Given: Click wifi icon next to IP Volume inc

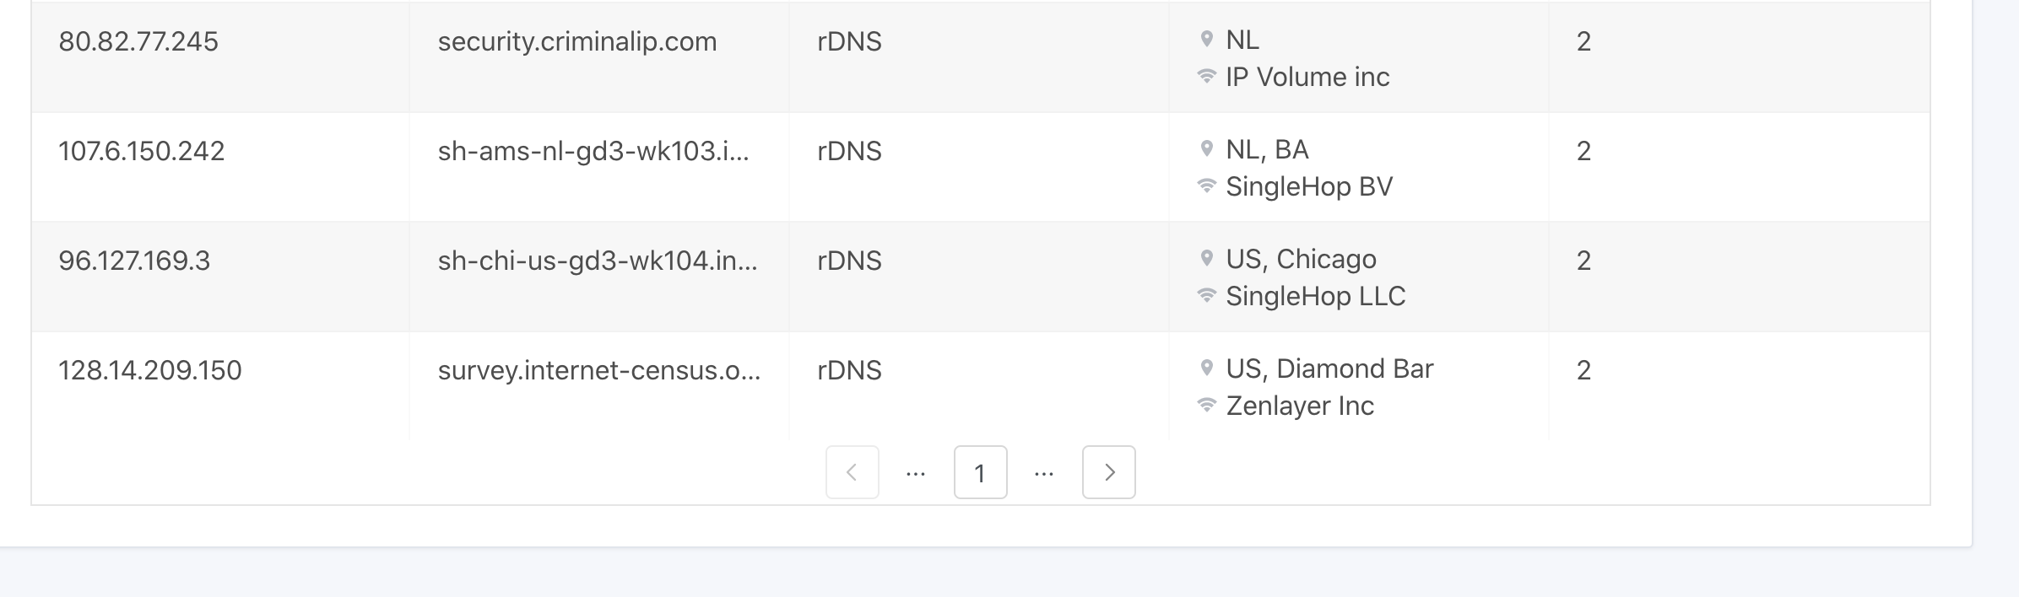Looking at the screenshot, I should point(1206,77).
